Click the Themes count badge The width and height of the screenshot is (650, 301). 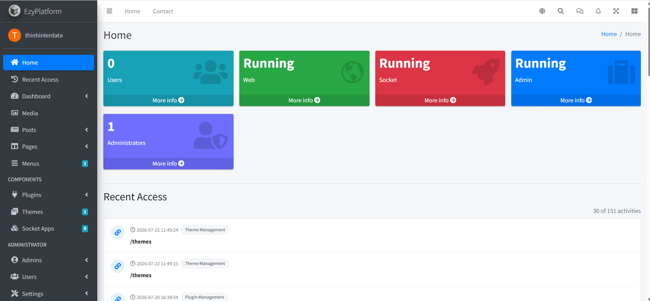tap(85, 212)
